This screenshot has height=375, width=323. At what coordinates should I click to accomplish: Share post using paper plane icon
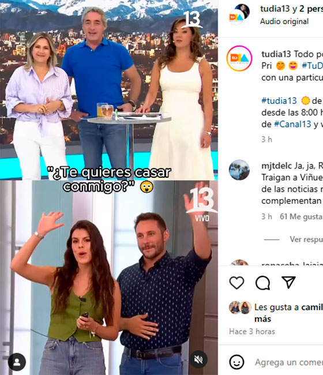(288, 283)
